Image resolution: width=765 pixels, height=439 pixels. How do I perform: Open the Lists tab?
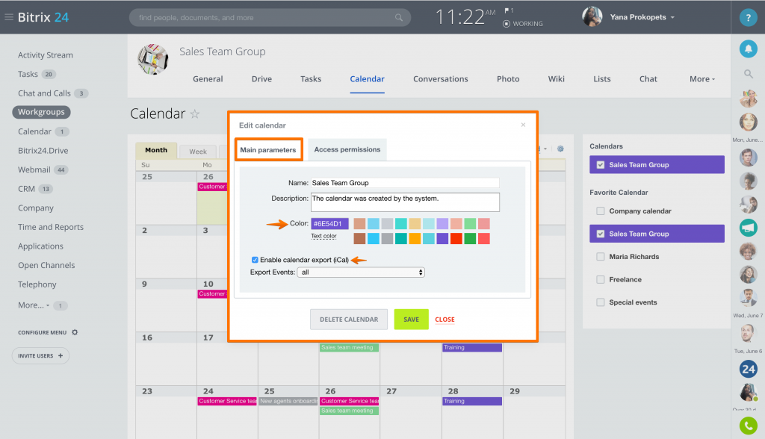click(x=602, y=79)
